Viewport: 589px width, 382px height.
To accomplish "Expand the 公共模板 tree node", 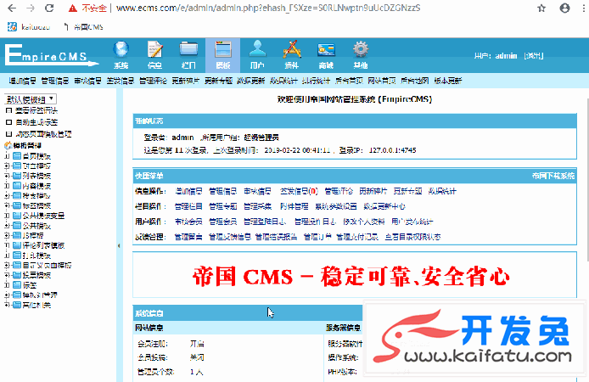I will click(7, 225).
